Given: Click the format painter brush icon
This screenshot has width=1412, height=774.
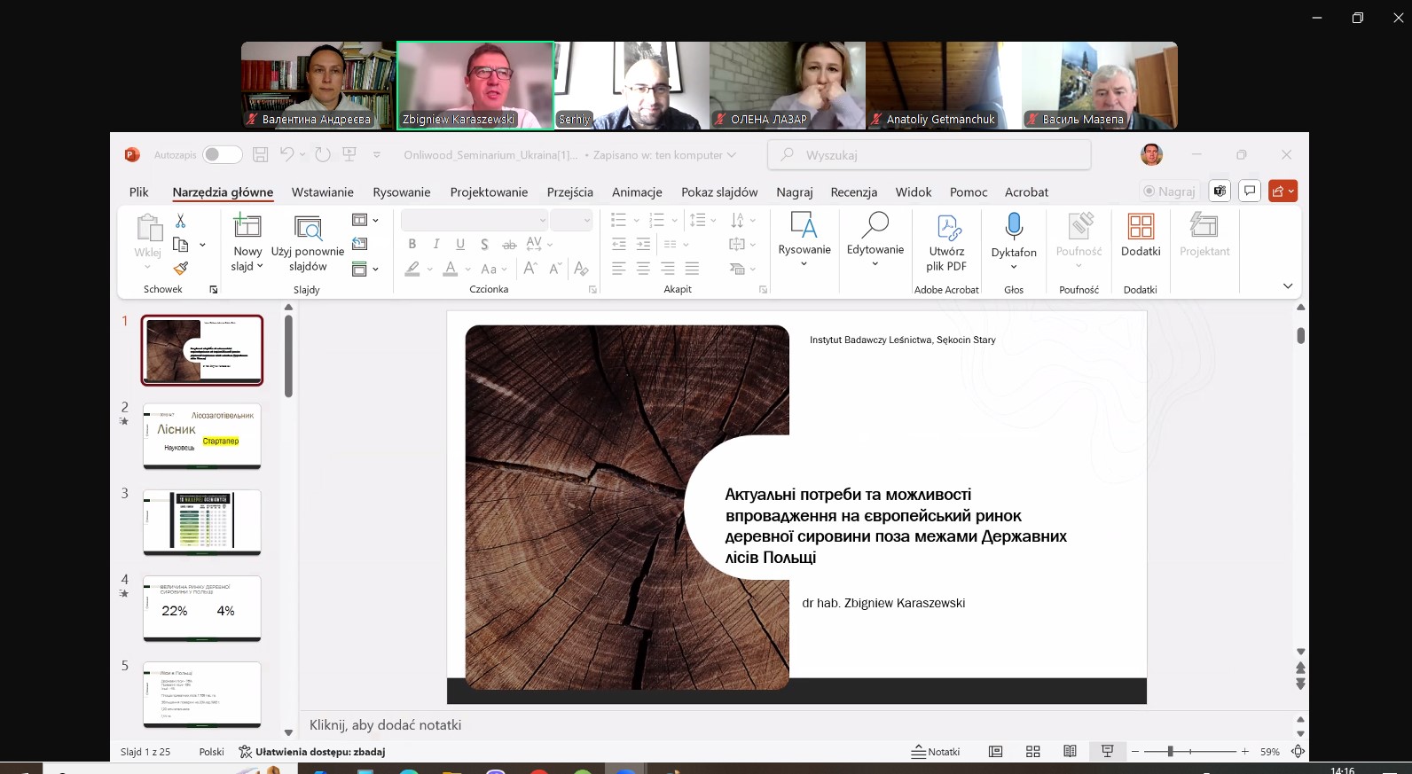Looking at the screenshot, I should [x=181, y=268].
